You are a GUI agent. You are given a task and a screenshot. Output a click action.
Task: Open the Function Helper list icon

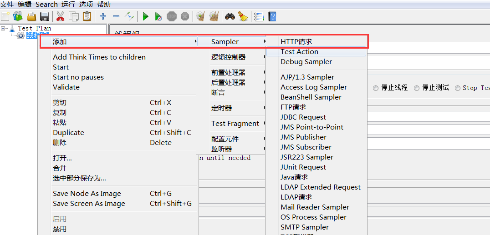tap(259, 17)
